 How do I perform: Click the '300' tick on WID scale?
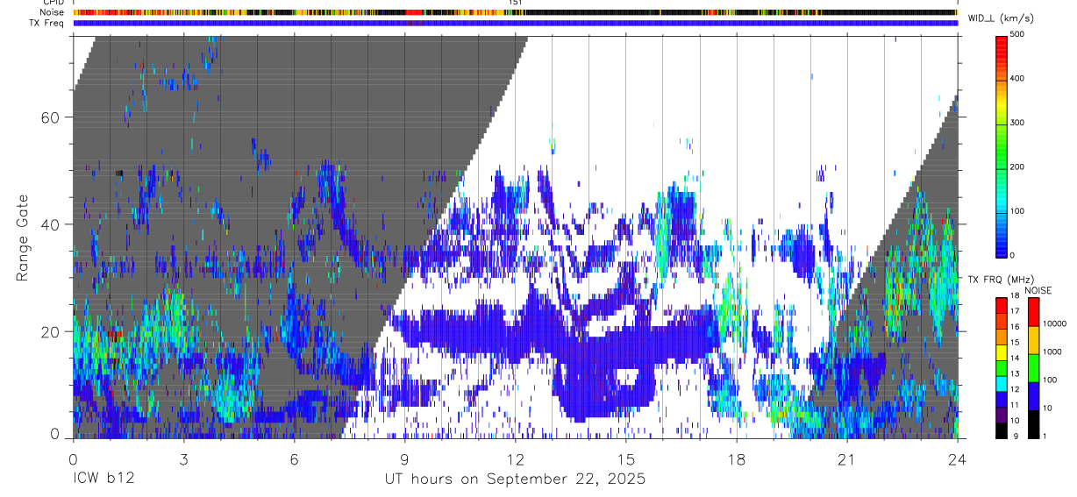click(x=1017, y=123)
